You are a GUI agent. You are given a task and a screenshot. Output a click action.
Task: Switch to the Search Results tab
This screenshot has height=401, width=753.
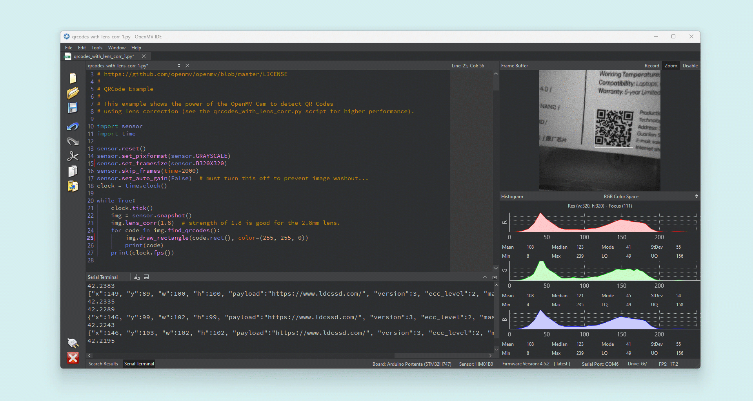point(103,364)
